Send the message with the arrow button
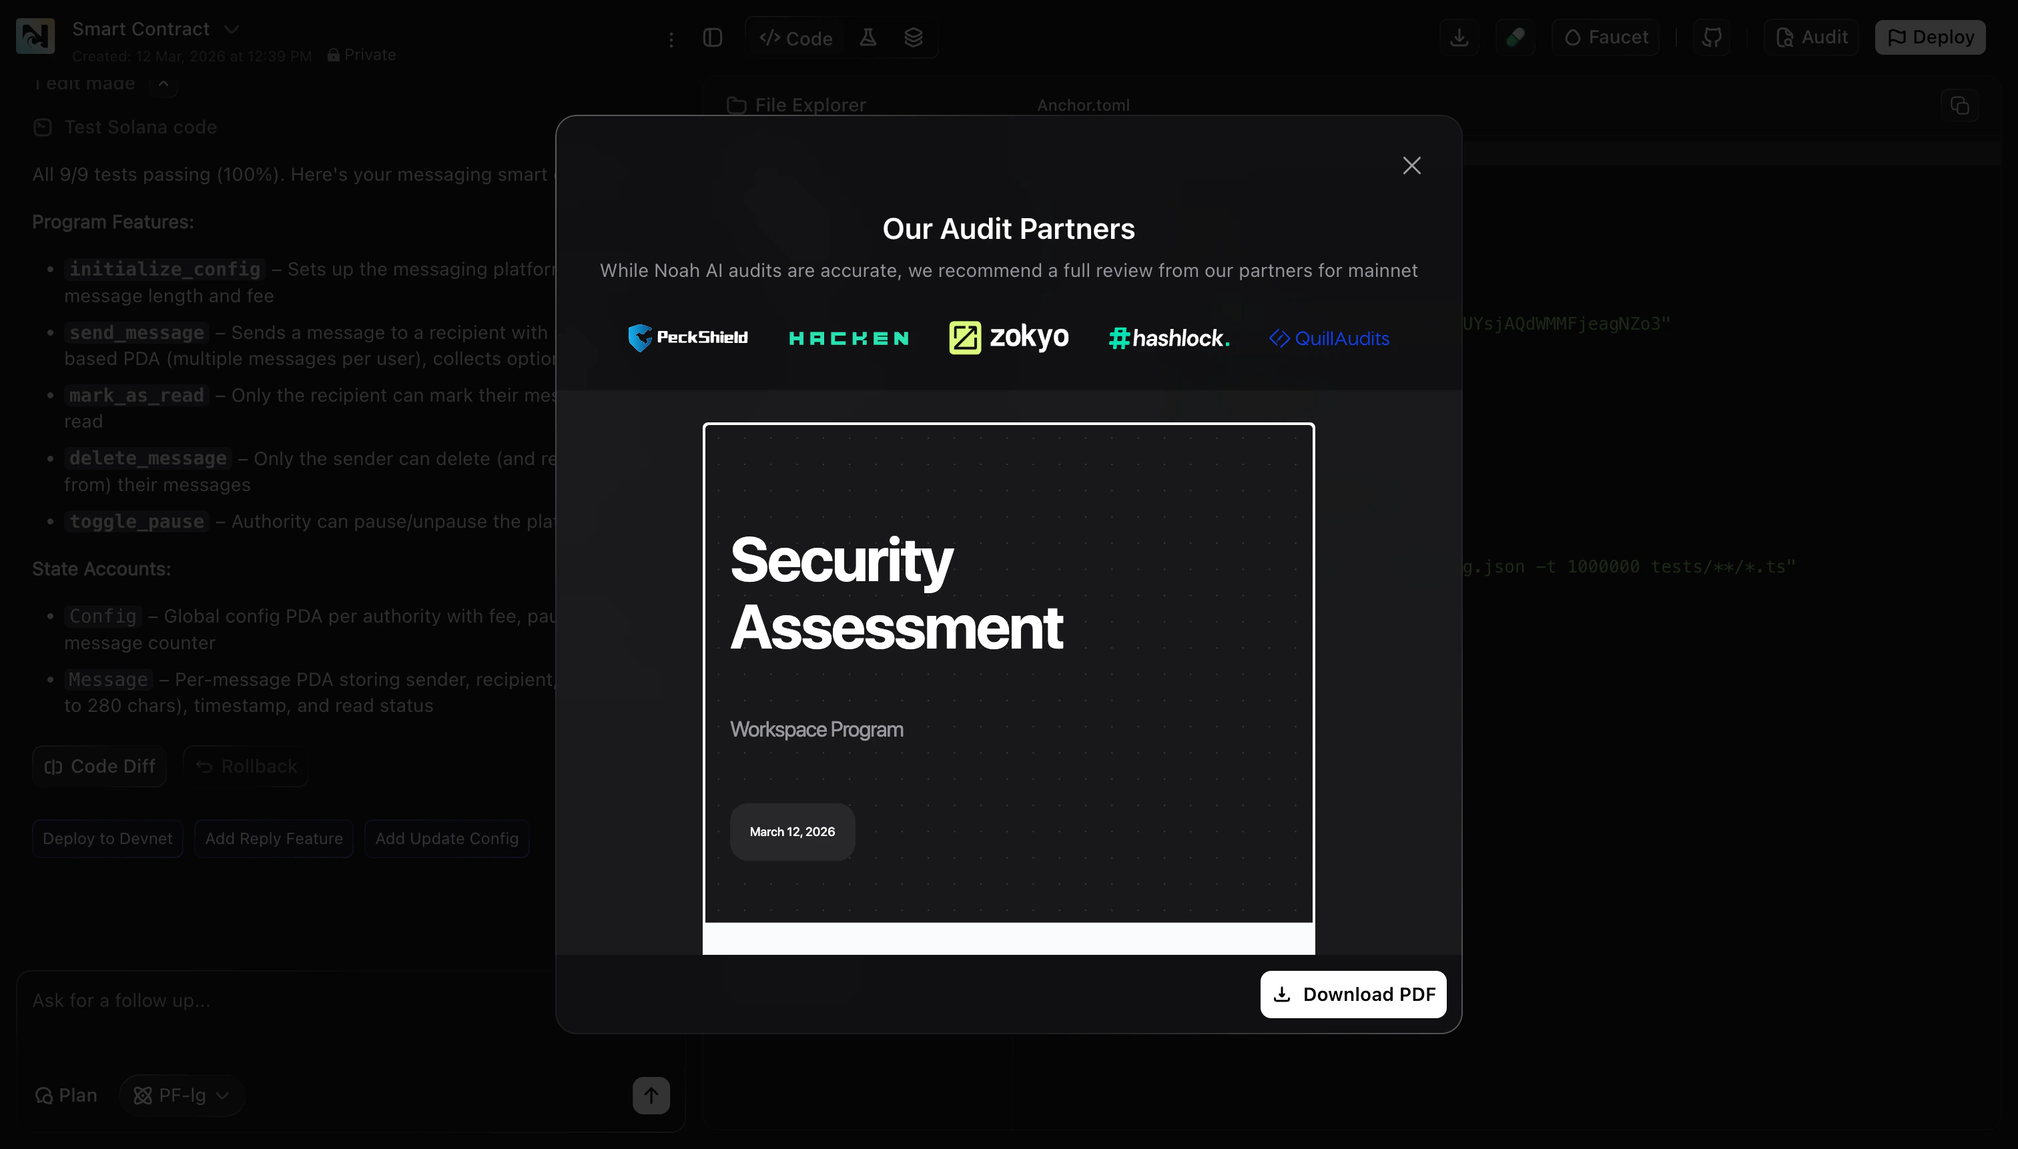Viewport: 2018px width, 1149px height. click(x=650, y=1096)
